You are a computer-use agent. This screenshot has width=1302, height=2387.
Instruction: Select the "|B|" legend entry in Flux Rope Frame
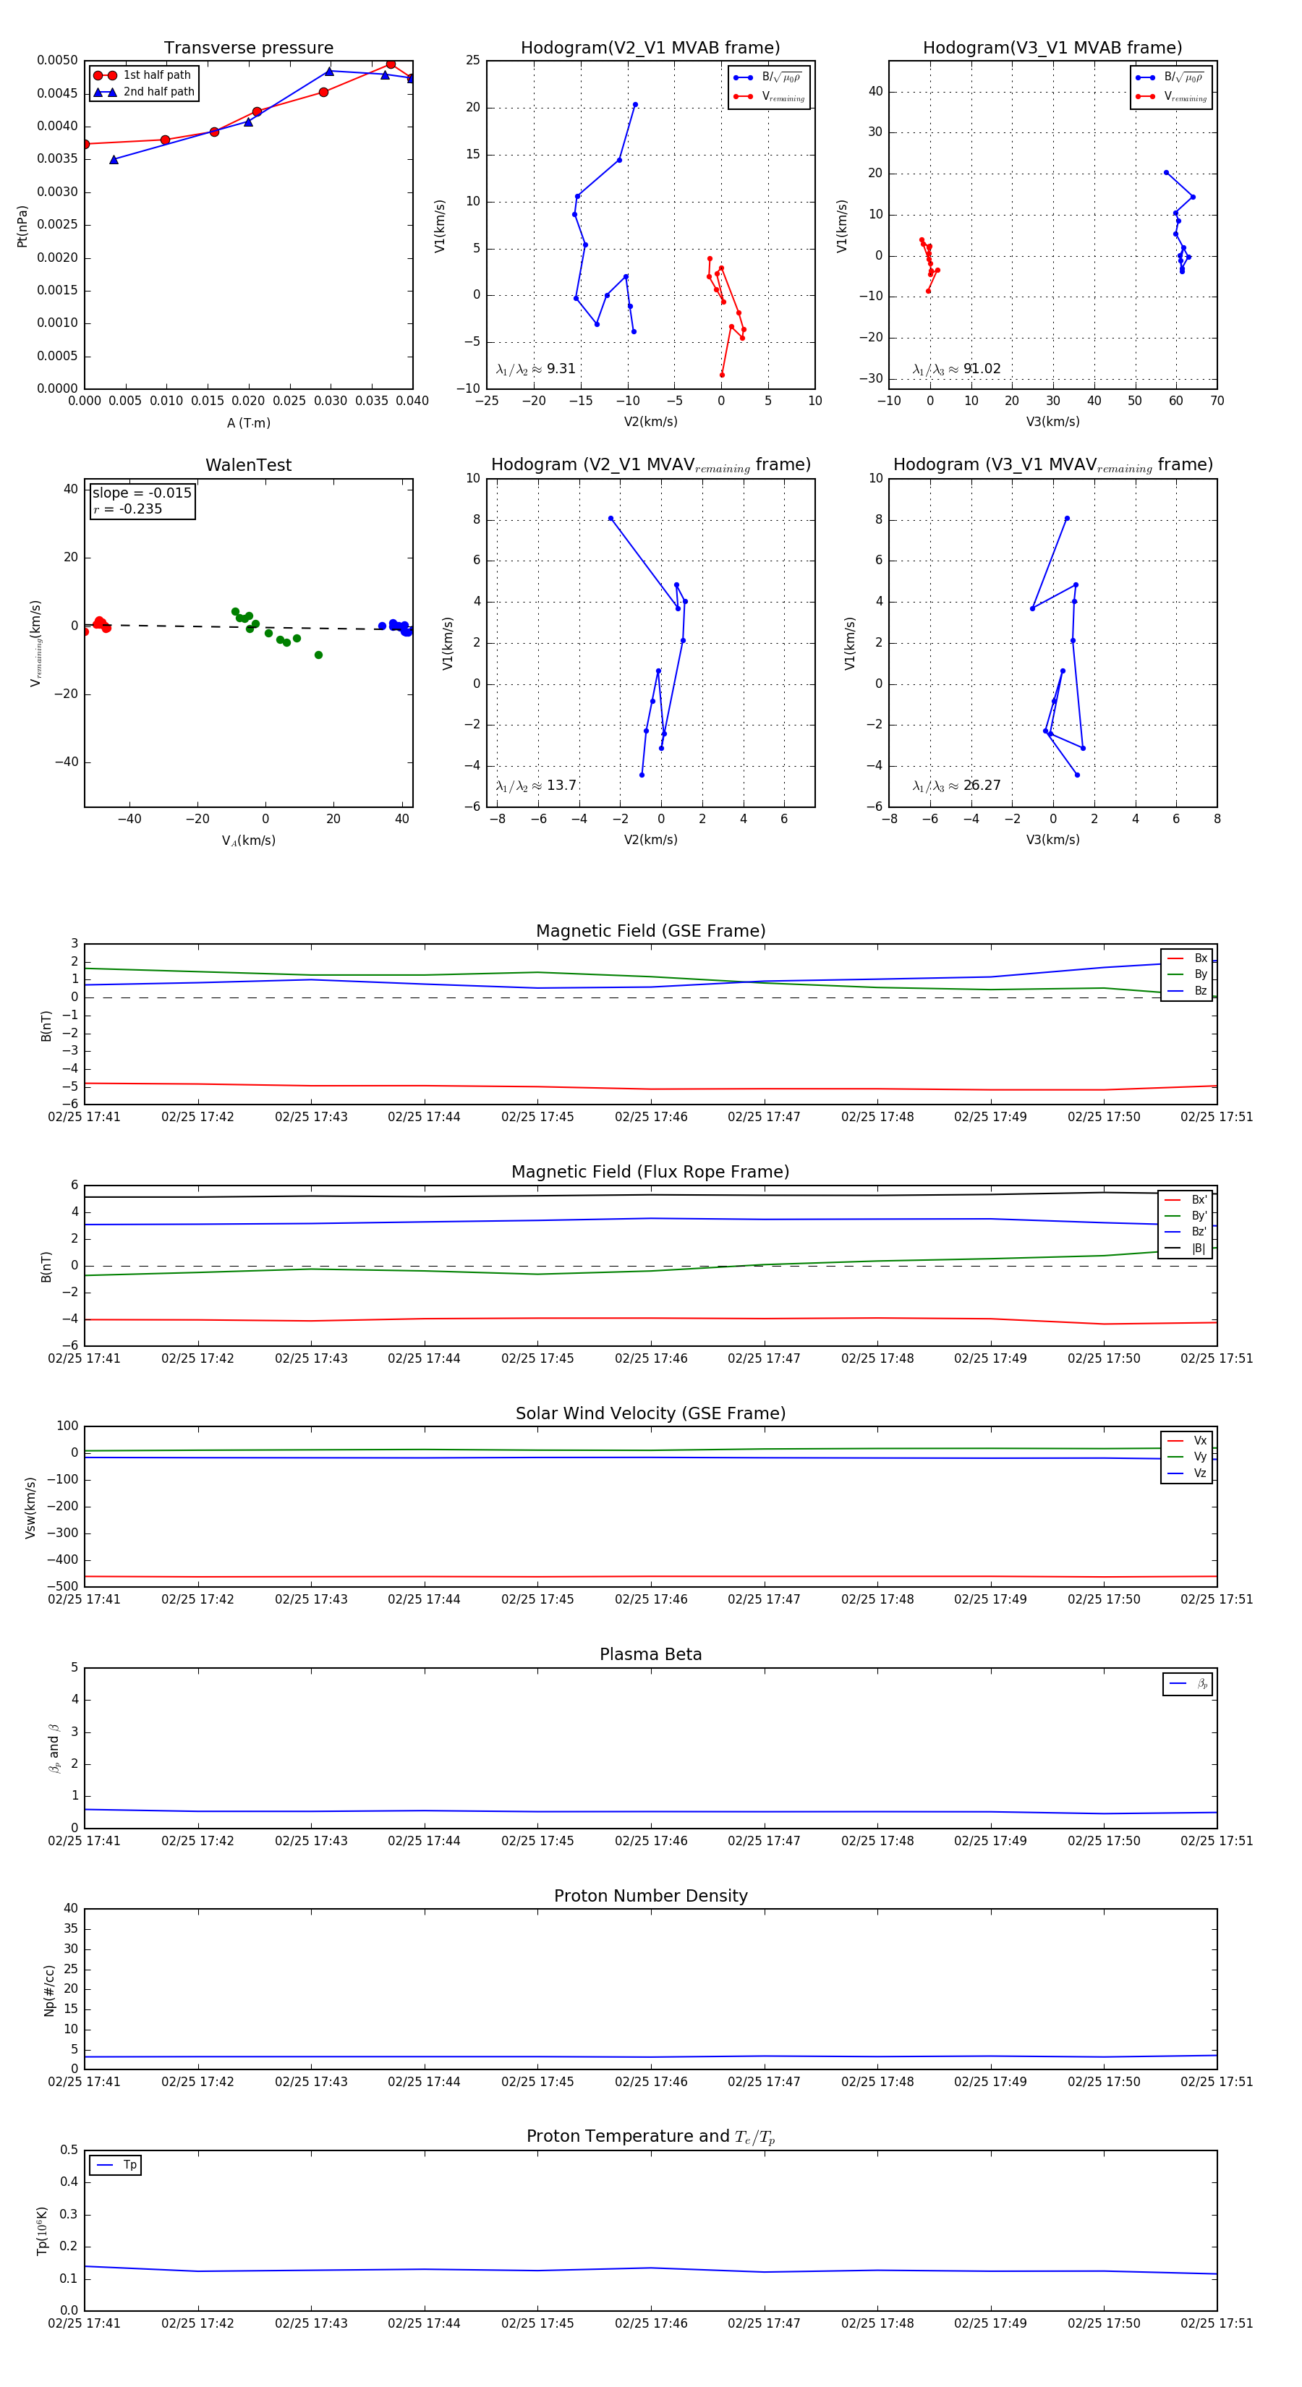(1186, 1248)
